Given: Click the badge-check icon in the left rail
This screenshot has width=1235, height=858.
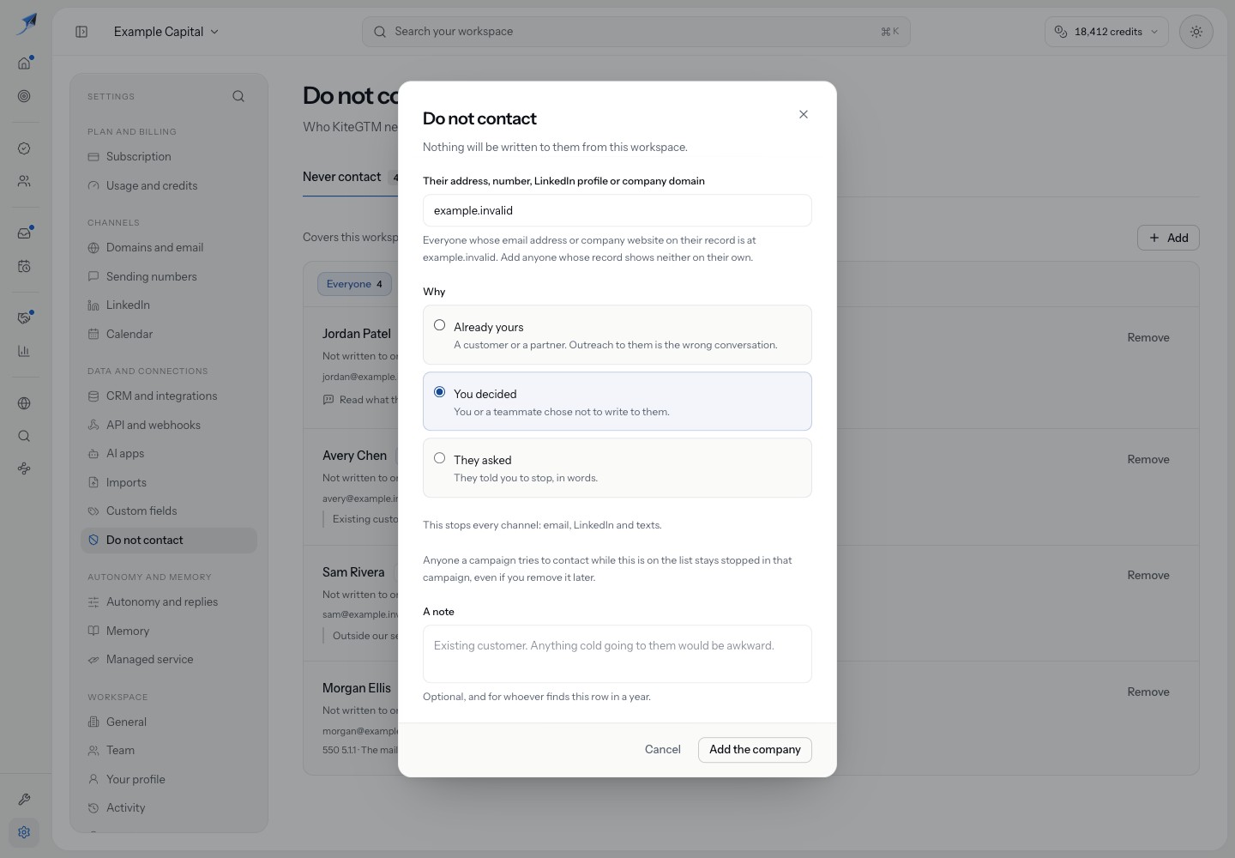Looking at the screenshot, I should click(24, 148).
